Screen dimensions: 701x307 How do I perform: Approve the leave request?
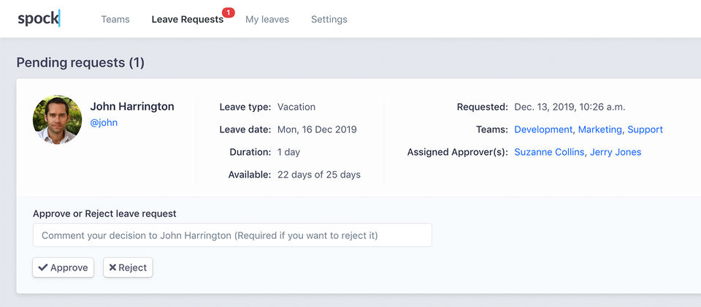pos(64,268)
